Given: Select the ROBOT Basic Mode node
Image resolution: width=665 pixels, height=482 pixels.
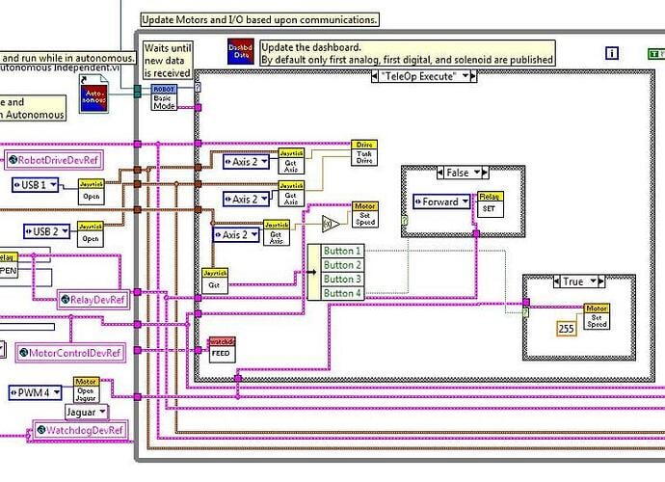Looking at the screenshot, I should (x=164, y=97).
